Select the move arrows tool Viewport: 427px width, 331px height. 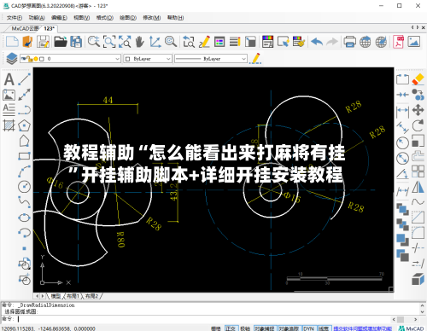(x=418, y=110)
